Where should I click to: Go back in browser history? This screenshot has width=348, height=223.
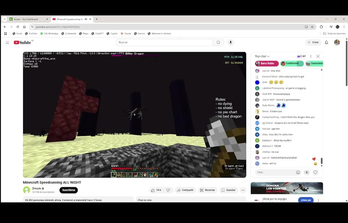coord(5,27)
